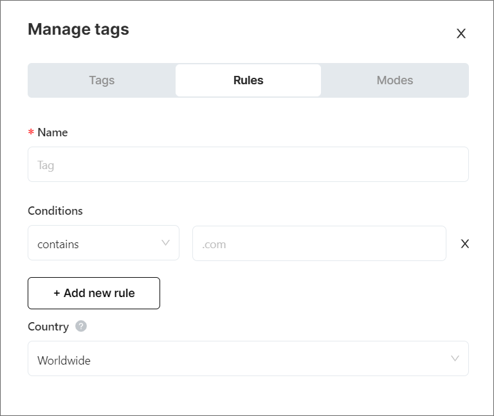Image resolution: width=494 pixels, height=416 pixels.
Task: Click the chevron arrow in Country selector
Action: (455, 359)
